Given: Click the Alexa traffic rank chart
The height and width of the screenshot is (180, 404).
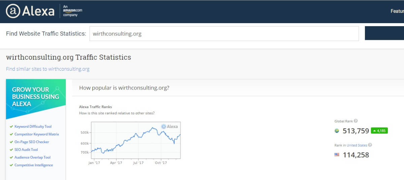Looking at the screenshot, I should tap(136, 140).
